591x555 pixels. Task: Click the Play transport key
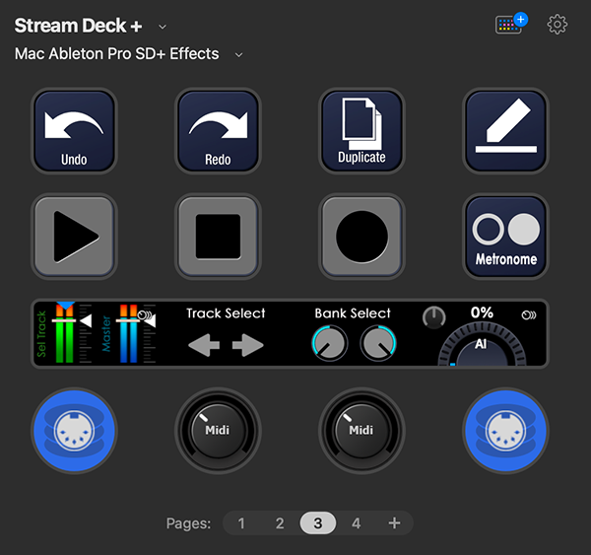(x=74, y=237)
